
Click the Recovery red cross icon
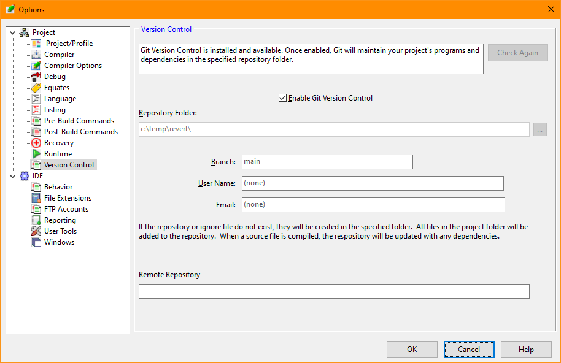click(x=36, y=143)
